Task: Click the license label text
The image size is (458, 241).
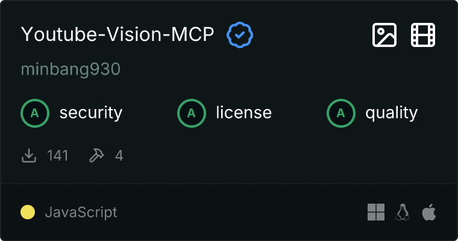Action: point(243,113)
